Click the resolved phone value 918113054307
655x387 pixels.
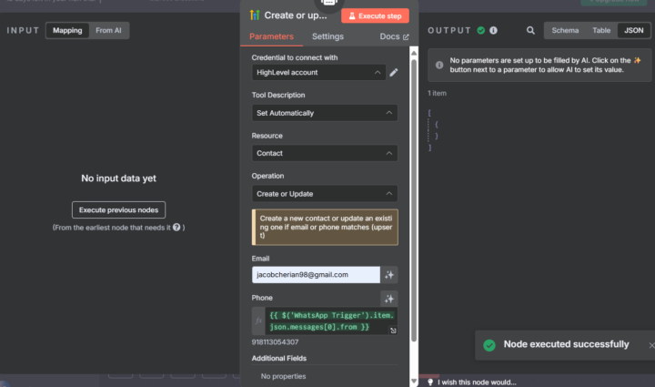coord(275,341)
